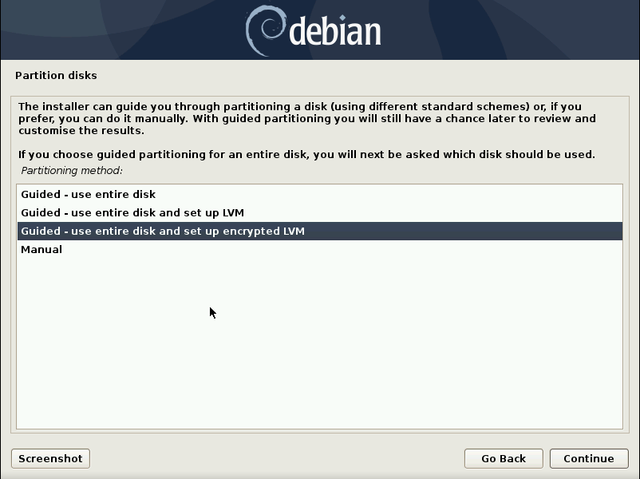Click the empty area below the Manual entry
The width and height of the screenshot is (640, 479).
point(319,343)
